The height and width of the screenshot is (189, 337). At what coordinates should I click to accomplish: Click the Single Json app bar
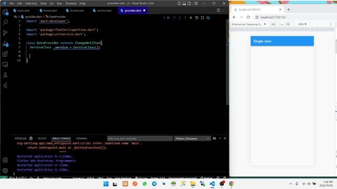pyautogui.click(x=282, y=41)
